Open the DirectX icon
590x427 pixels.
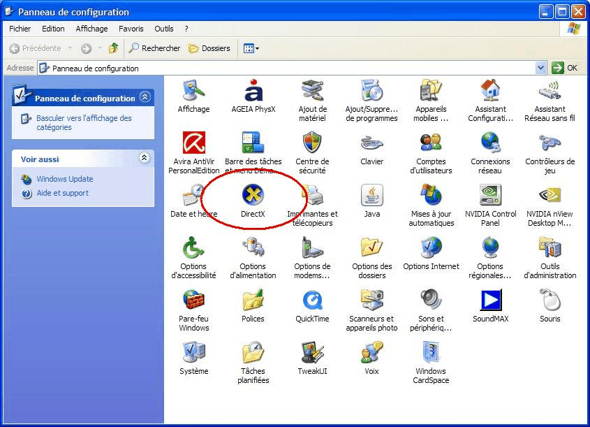pos(253,195)
